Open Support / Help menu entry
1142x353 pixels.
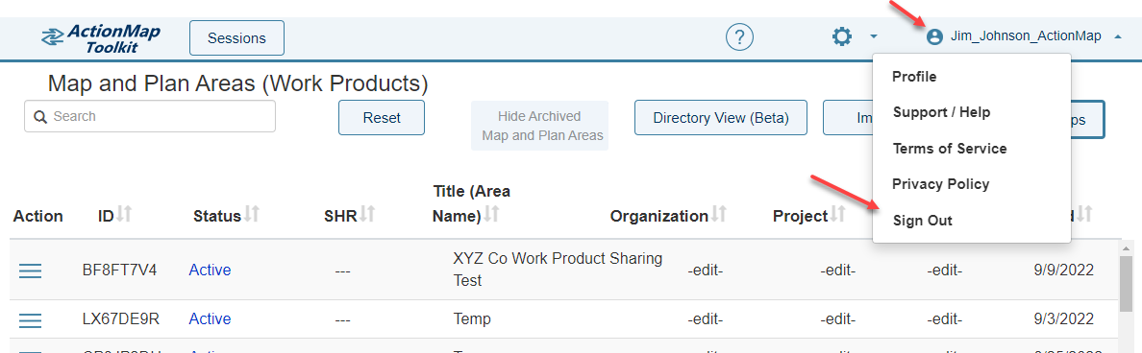pos(941,112)
